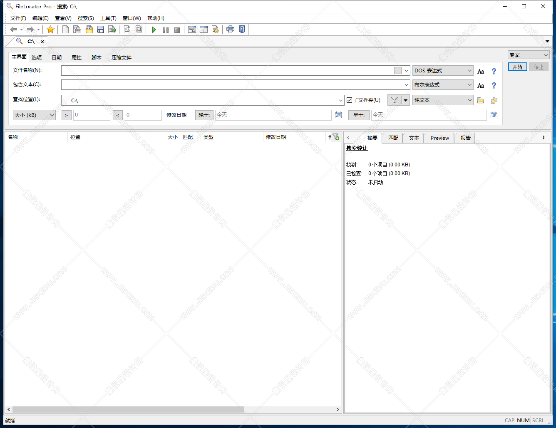Click the Forward arrow in toolbar

pyautogui.click(x=30, y=30)
